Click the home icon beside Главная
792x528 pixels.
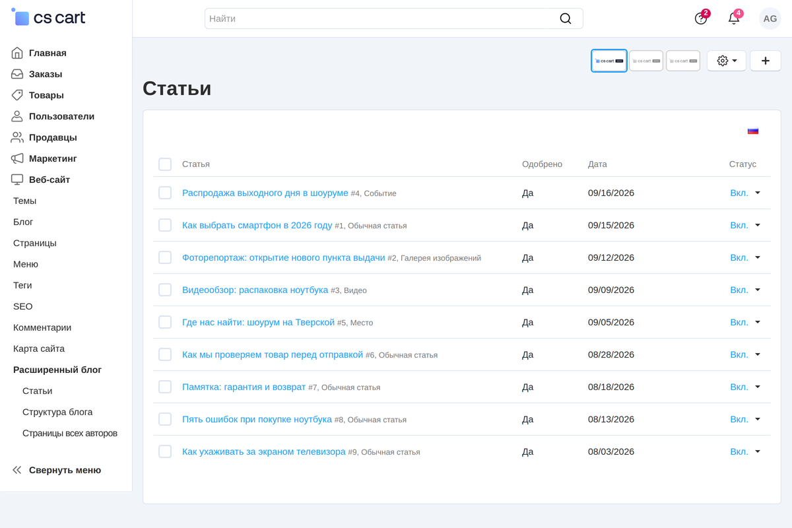pos(17,53)
